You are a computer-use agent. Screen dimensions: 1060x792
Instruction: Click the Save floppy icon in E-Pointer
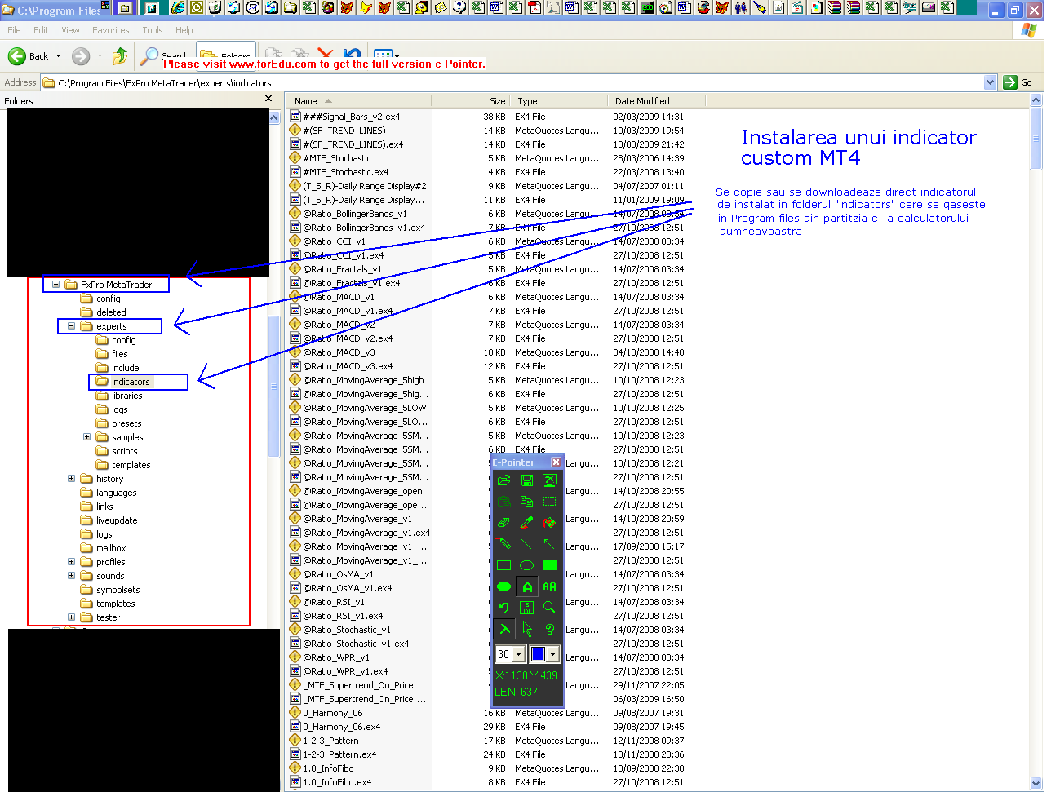(x=526, y=480)
